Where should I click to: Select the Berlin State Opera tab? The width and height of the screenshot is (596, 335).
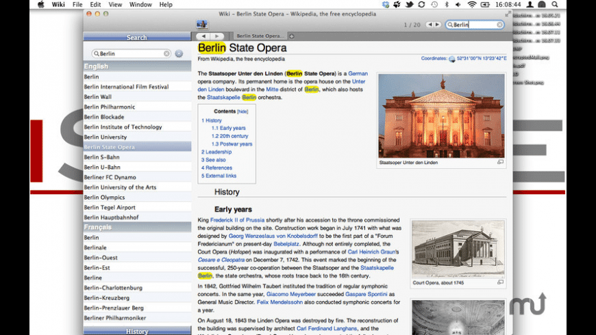click(258, 36)
